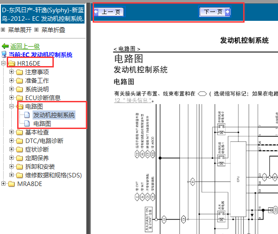Click the MRA8DE folder icon
Screen dimensions: 278x234
[11, 184]
